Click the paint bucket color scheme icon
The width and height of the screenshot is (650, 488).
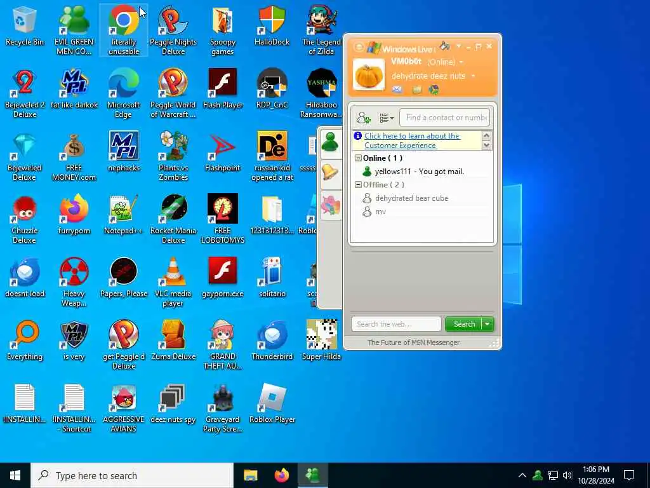point(444,46)
